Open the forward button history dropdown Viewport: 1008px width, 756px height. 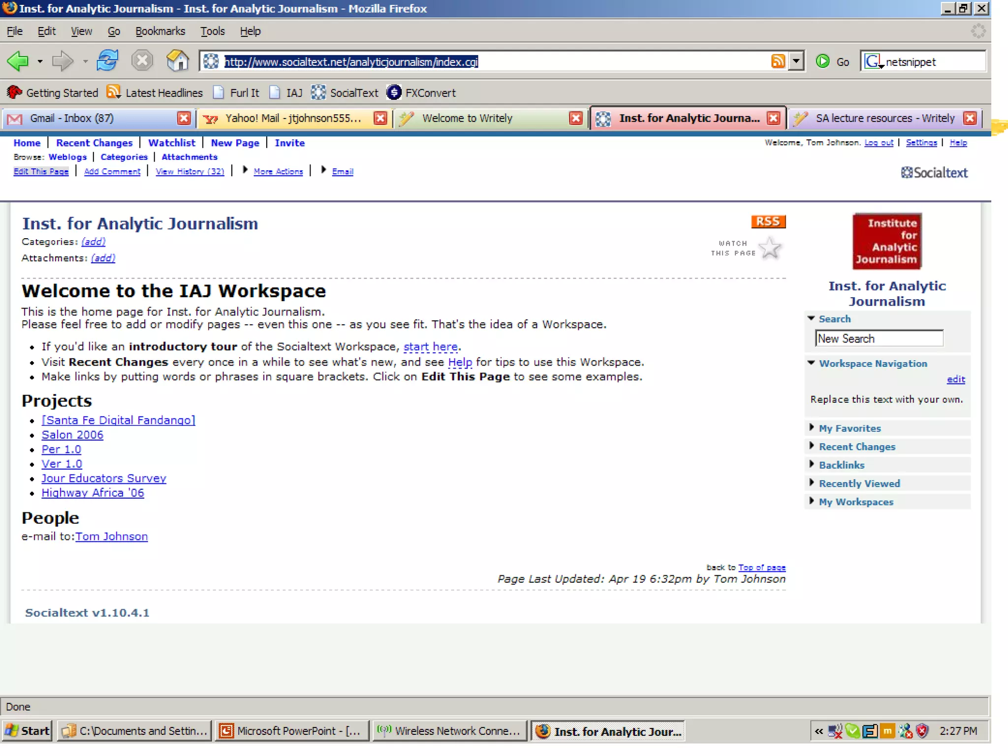(85, 62)
